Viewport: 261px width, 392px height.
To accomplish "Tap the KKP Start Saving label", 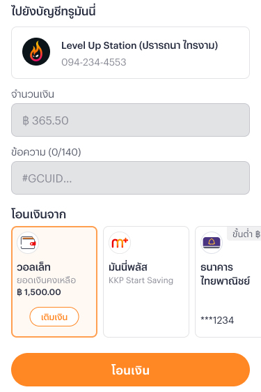I will coord(141,280).
